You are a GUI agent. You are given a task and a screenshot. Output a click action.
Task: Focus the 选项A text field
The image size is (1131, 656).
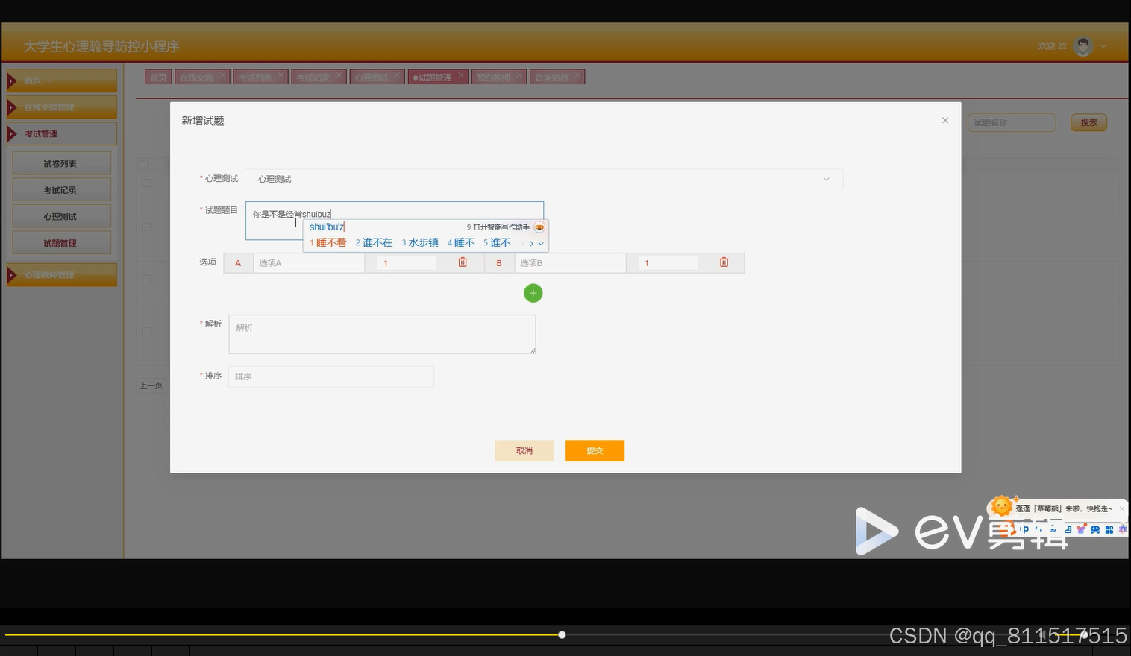click(x=309, y=262)
